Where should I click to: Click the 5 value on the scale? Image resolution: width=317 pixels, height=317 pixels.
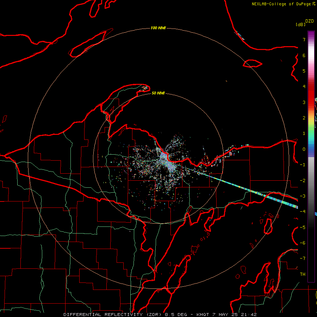(x=304, y=71)
